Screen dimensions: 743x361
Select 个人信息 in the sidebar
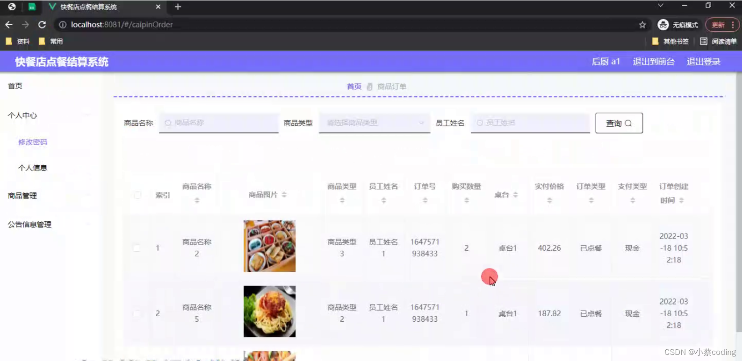(33, 168)
